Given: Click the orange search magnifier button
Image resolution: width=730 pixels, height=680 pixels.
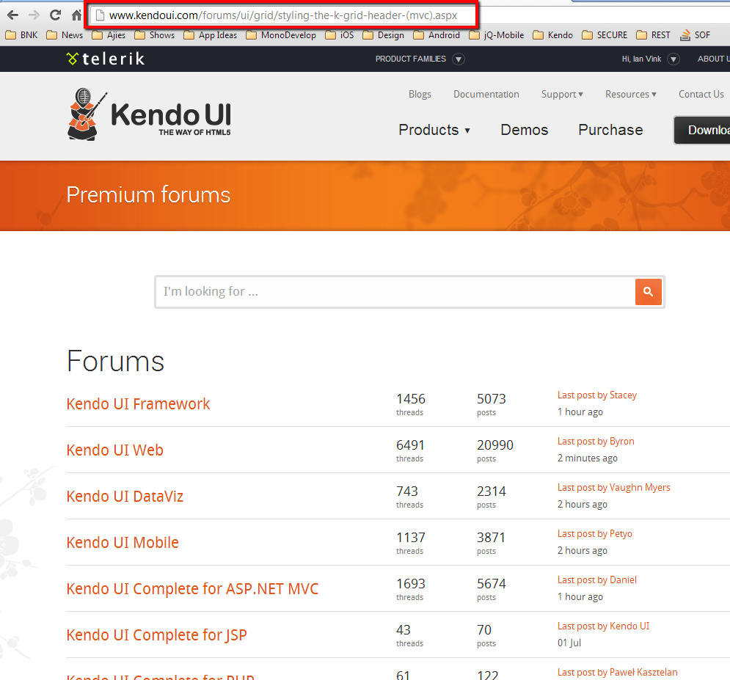Looking at the screenshot, I should pyautogui.click(x=648, y=292).
